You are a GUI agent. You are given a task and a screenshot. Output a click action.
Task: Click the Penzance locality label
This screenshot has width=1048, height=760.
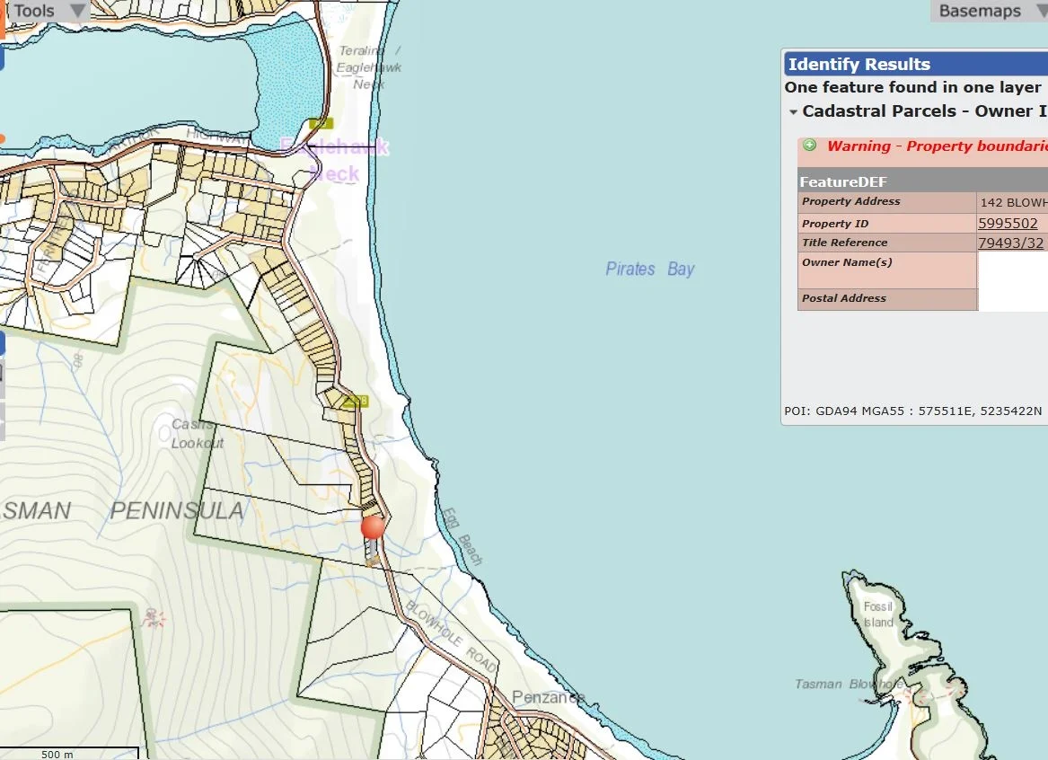[x=548, y=697]
